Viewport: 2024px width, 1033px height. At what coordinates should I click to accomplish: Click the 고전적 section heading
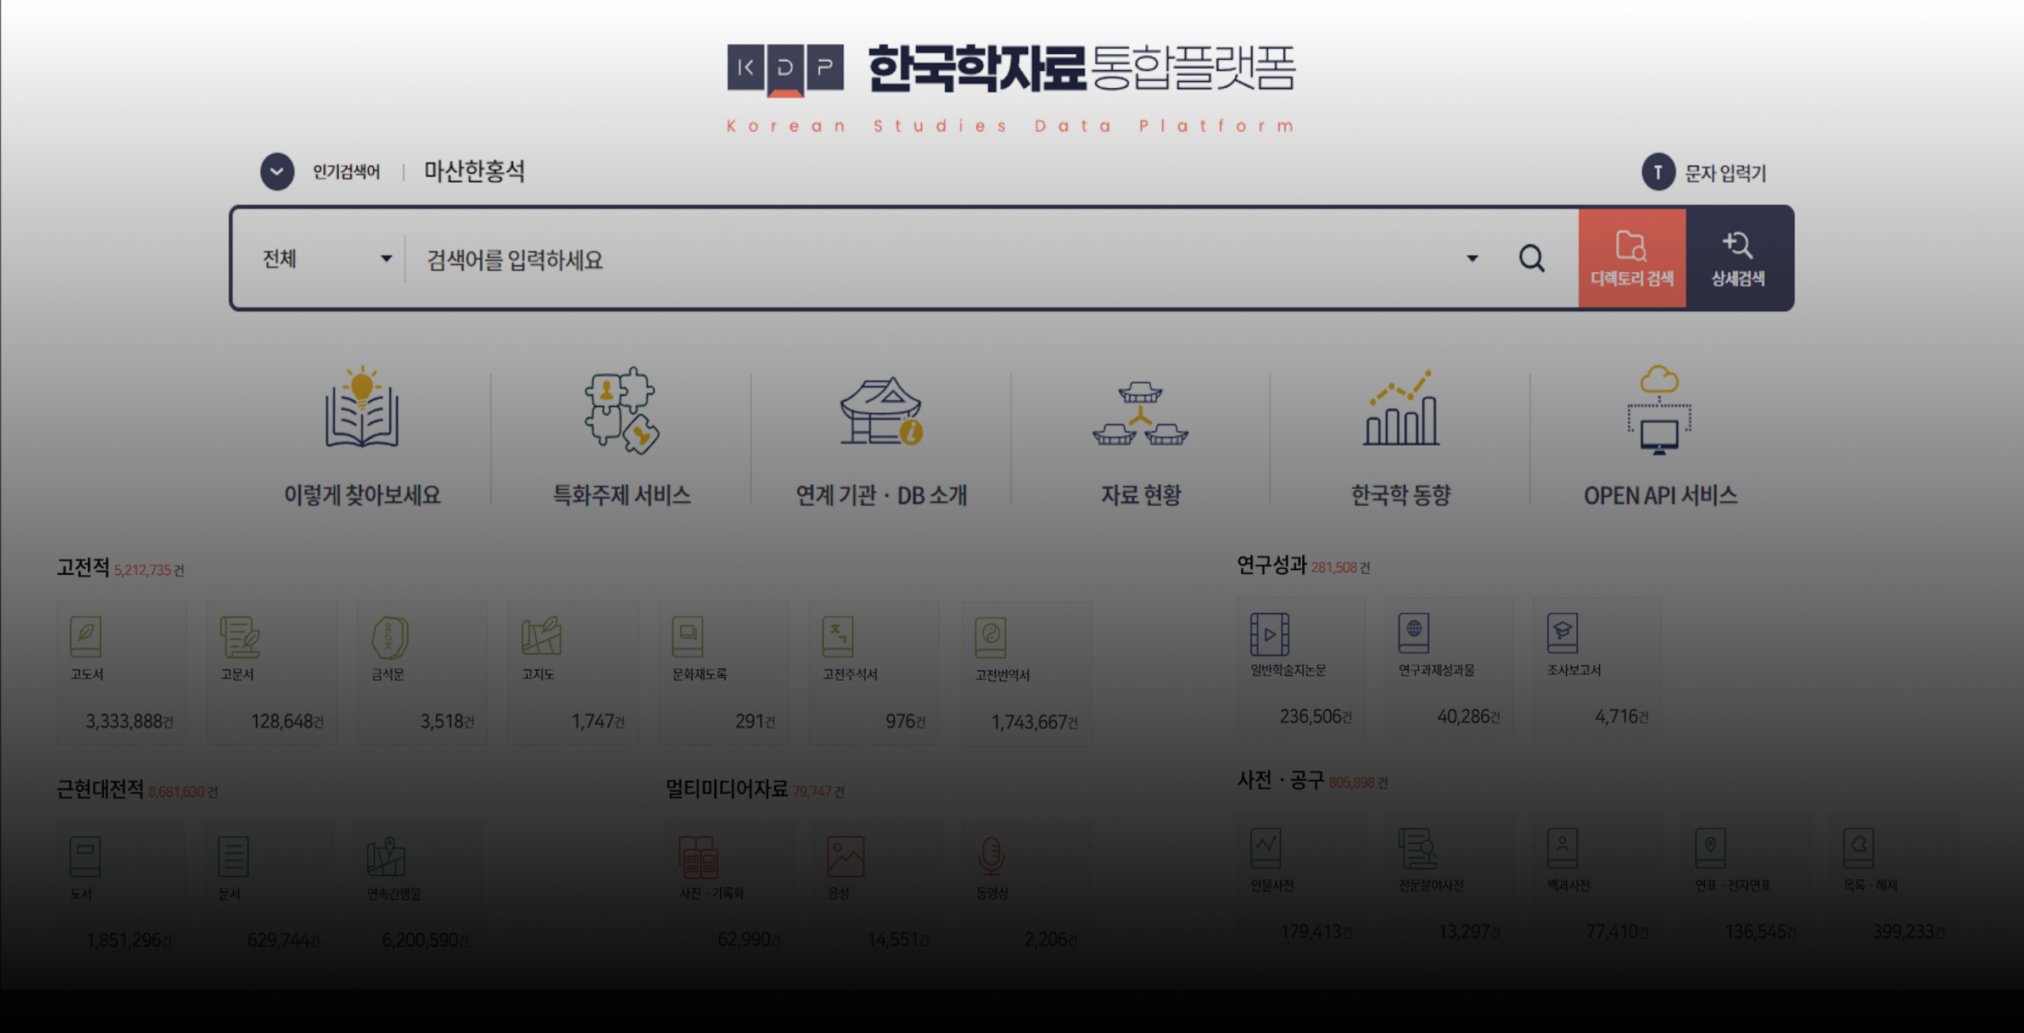pyautogui.click(x=82, y=567)
